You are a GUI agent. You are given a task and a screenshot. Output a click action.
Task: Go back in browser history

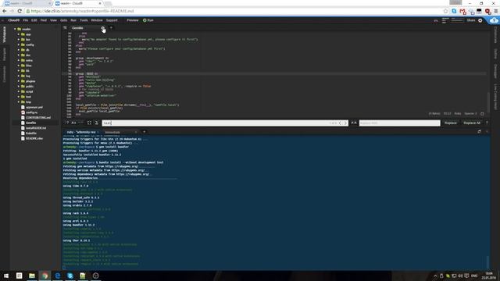pos(5,11)
